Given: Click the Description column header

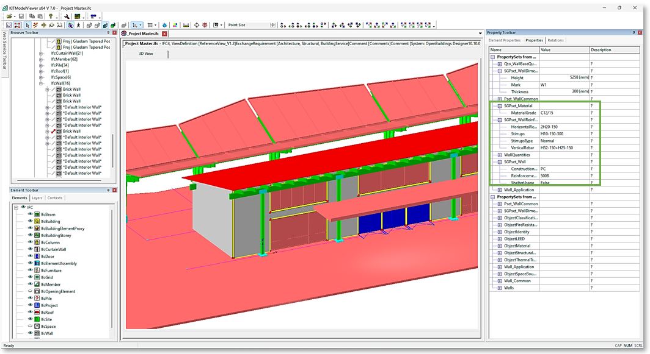Looking at the screenshot, I should pos(602,50).
